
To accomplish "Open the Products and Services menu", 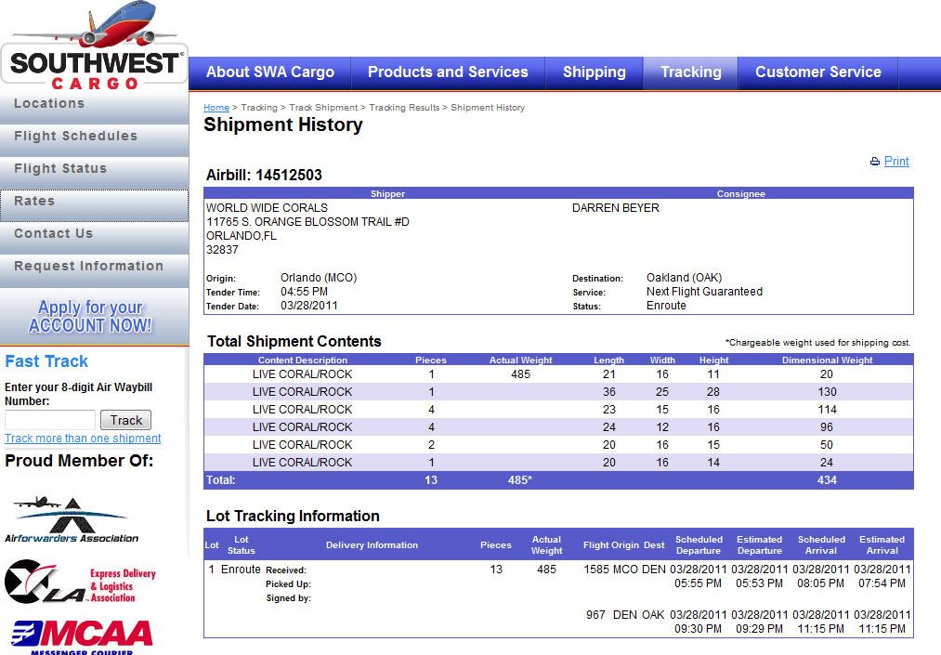I will [448, 72].
